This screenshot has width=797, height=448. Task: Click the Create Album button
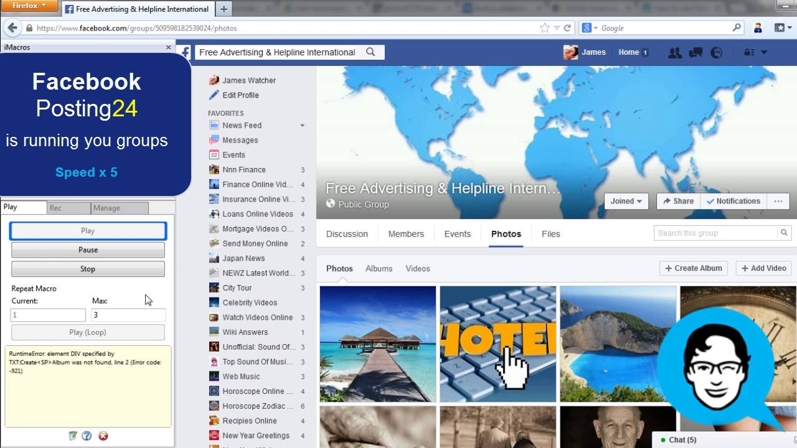[694, 268]
